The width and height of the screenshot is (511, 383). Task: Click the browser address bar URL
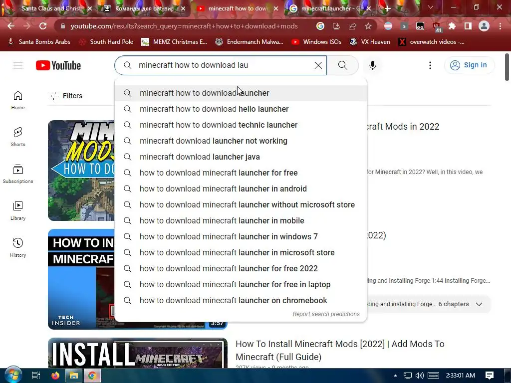(184, 26)
